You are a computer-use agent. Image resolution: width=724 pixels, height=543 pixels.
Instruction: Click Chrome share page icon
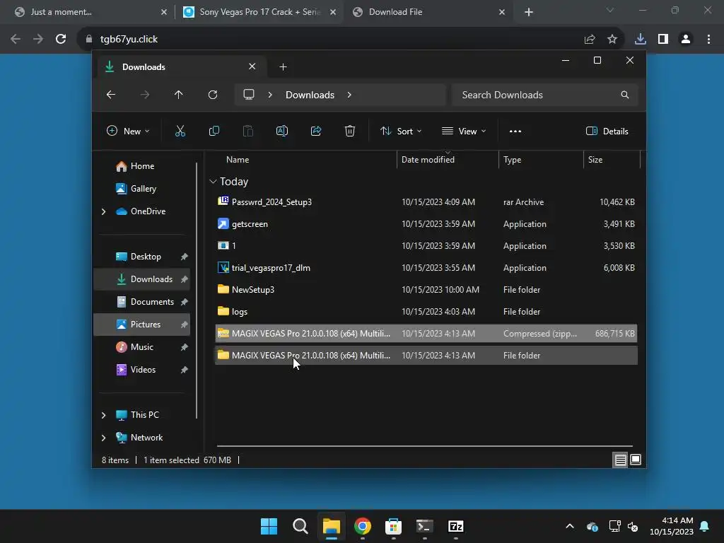590,40
